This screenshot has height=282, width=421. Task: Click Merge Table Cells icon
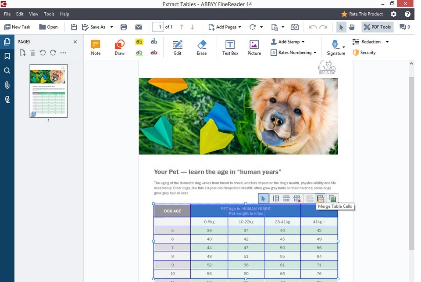coord(320,199)
